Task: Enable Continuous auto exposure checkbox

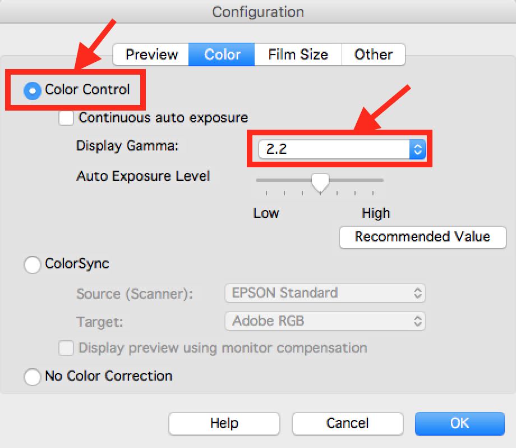Action: click(x=67, y=118)
